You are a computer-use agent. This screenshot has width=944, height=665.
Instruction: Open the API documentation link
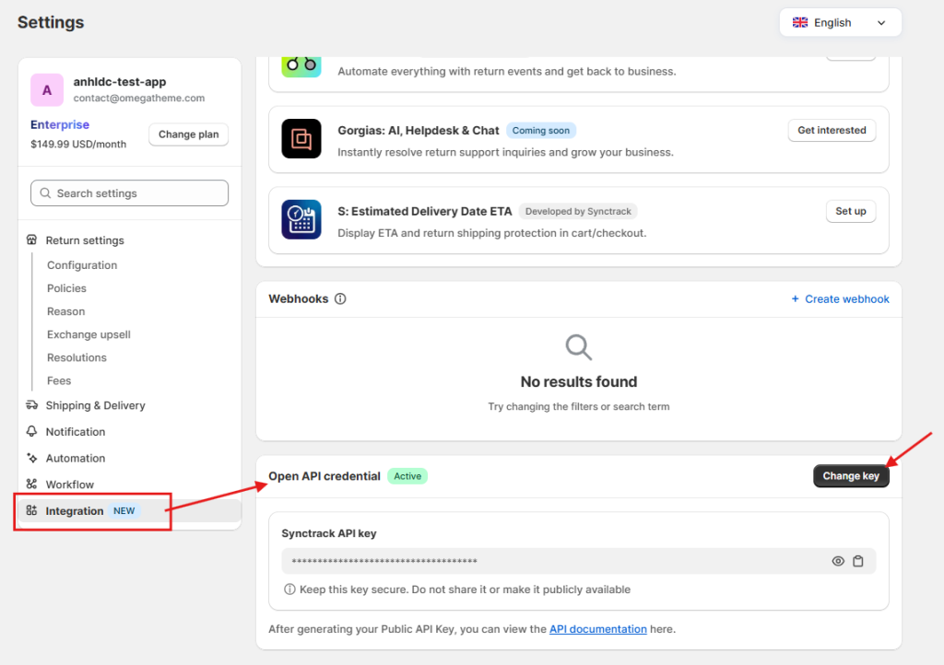pyautogui.click(x=597, y=629)
